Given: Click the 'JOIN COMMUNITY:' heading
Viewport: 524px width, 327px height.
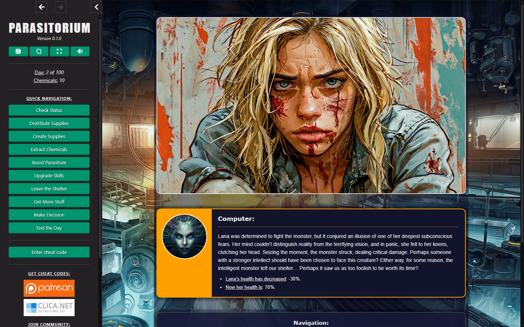Looking at the screenshot, I should (49, 324).
